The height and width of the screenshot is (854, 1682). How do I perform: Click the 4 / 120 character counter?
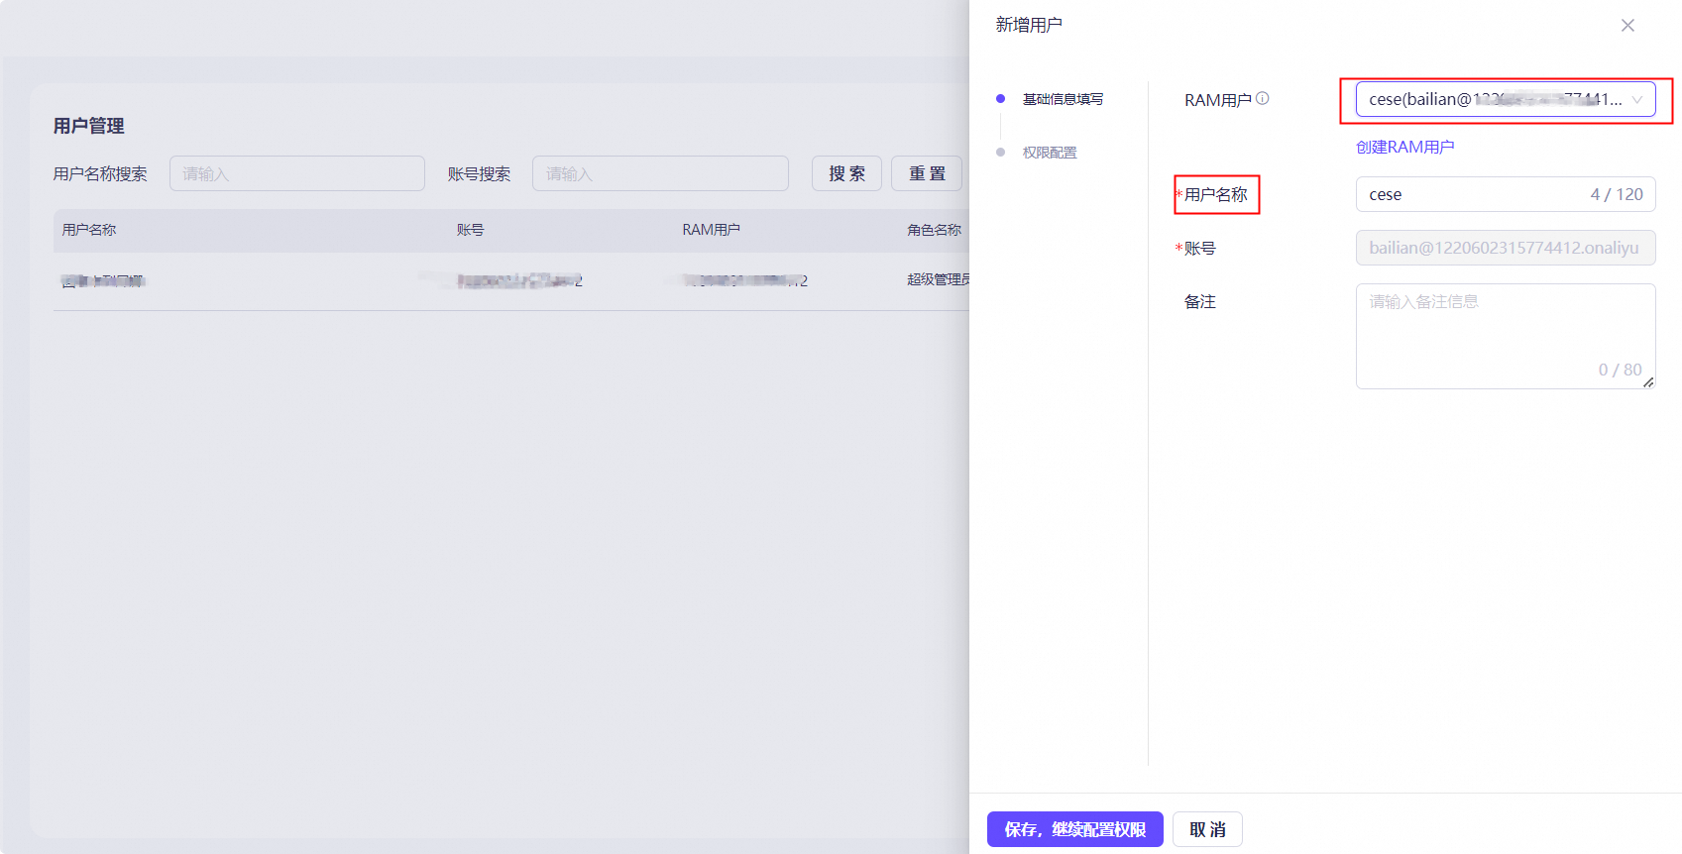point(1617,194)
